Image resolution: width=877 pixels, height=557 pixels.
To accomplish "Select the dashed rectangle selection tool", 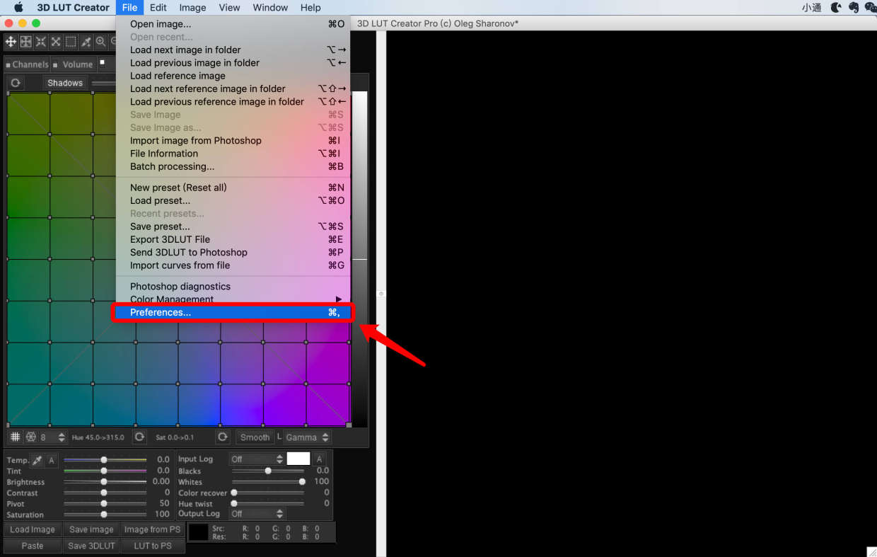I will [x=71, y=42].
